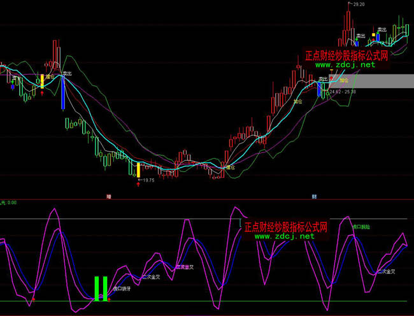
Task: Click the 19.75 low price label
Action: tap(149, 180)
